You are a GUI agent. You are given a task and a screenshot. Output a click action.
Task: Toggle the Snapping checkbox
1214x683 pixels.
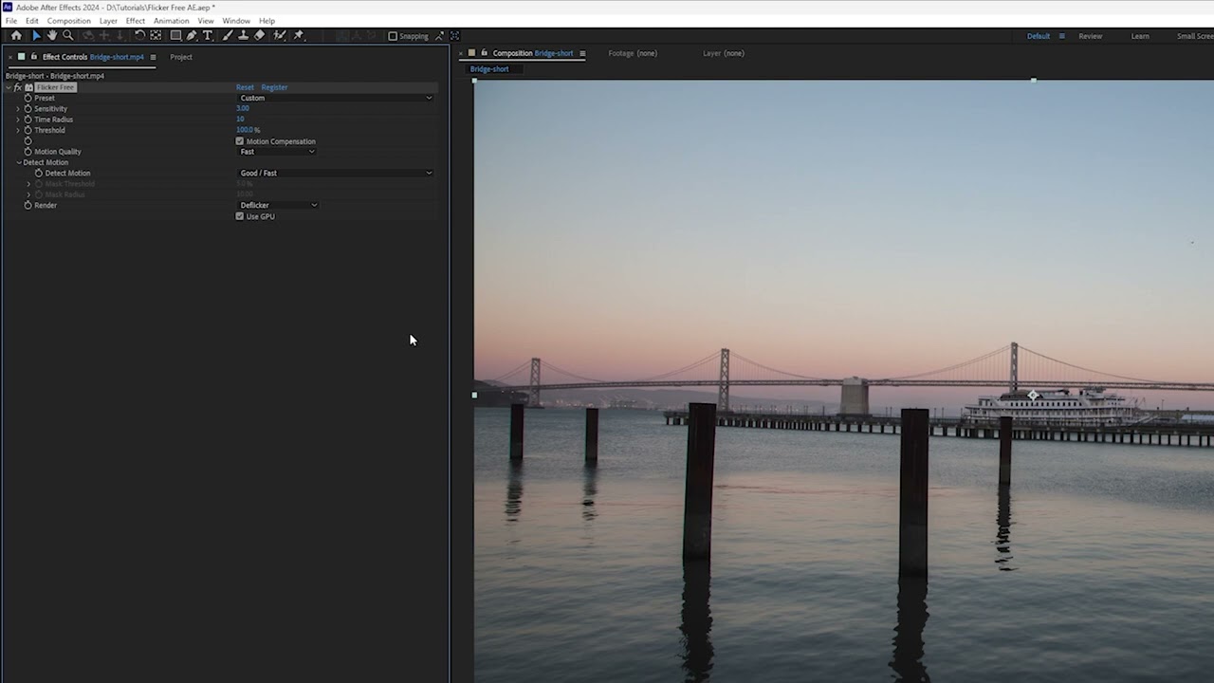(x=393, y=36)
